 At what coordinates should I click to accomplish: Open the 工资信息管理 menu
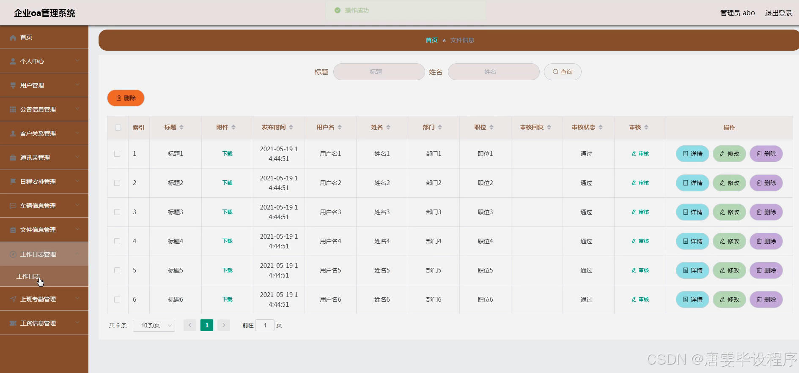click(x=44, y=323)
